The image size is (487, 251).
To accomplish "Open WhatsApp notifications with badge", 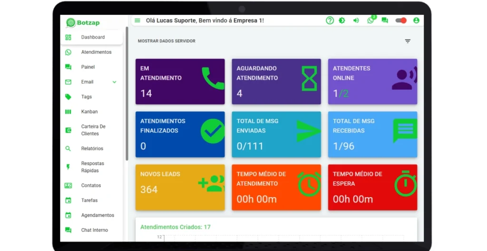I will pyautogui.click(x=370, y=20).
